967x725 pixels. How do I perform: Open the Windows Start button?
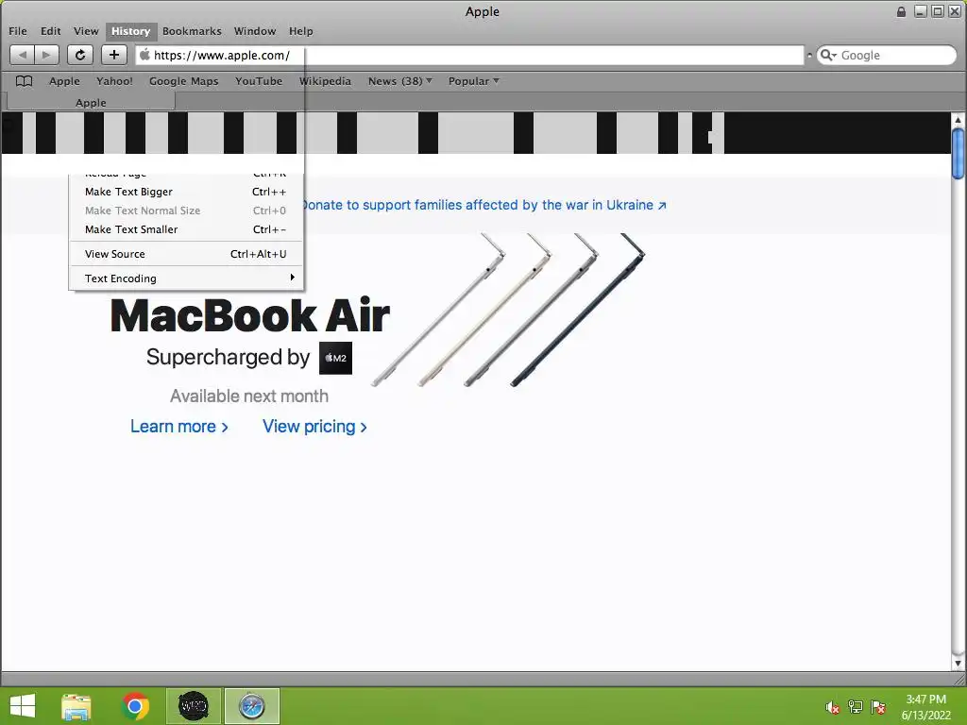[x=23, y=706]
